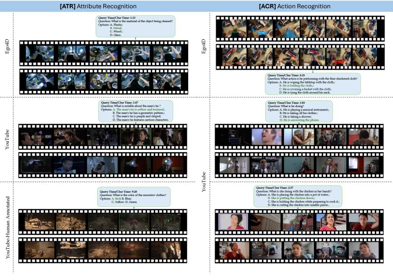
Task: Select the question about chicken in her hands
Action: [294, 191]
